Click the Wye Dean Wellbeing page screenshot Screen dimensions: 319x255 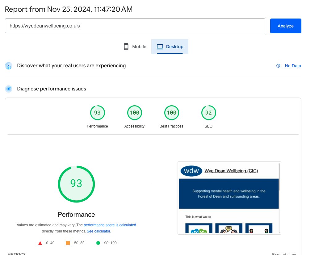(x=229, y=198)
